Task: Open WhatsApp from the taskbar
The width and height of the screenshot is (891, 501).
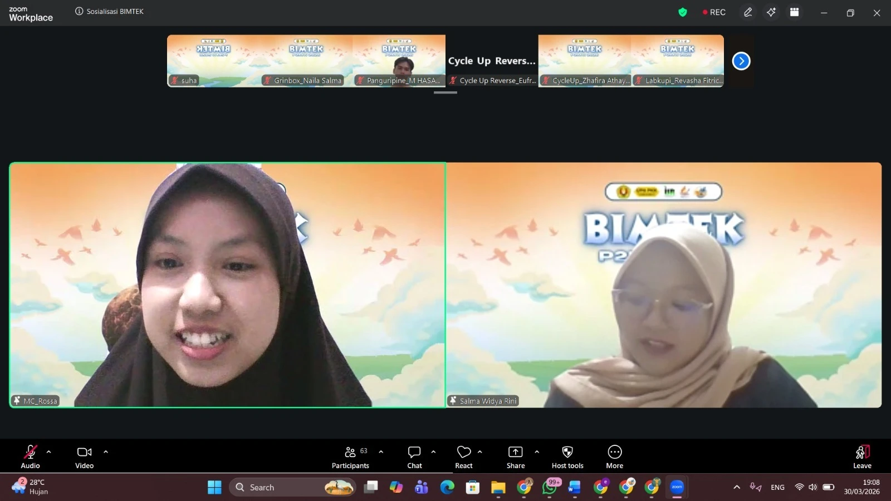Action: [550, 488]
